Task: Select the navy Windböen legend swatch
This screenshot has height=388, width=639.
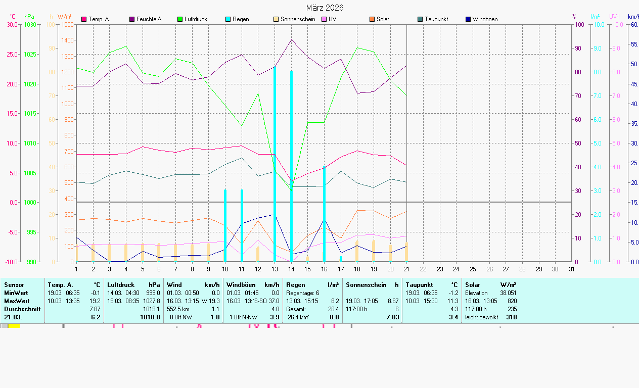Action: click(468, 19)
